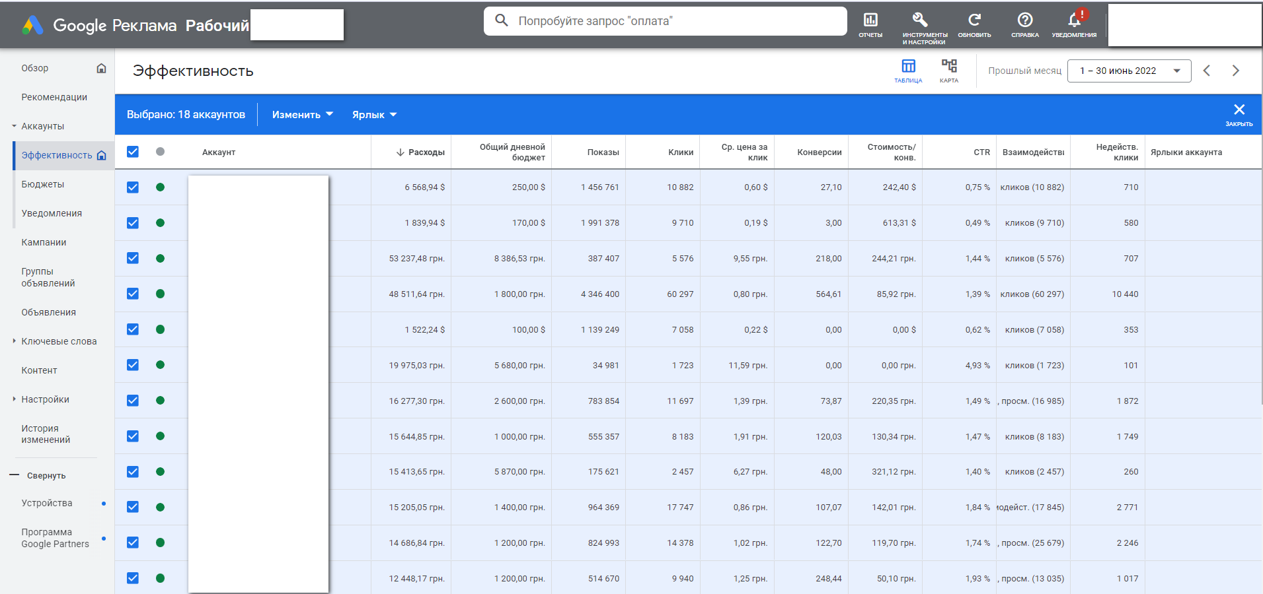Open the Изменить dropdown
This screenshot has height=594, width=1263.
[x=302, y=115]
